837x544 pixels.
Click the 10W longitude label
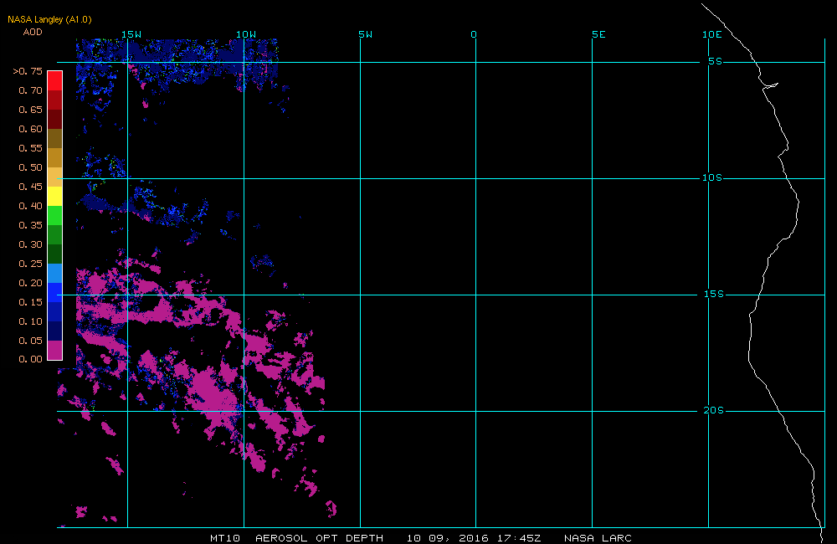click(246, 34)
